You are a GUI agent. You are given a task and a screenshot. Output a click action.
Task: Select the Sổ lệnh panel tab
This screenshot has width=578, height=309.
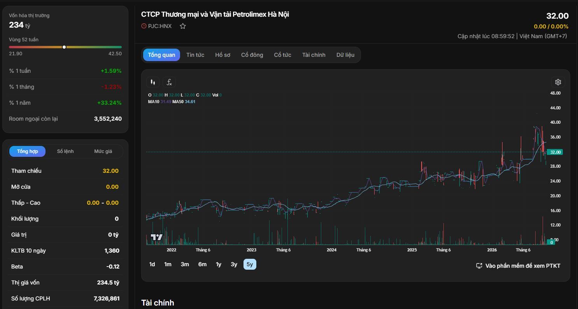coord(65,151)
